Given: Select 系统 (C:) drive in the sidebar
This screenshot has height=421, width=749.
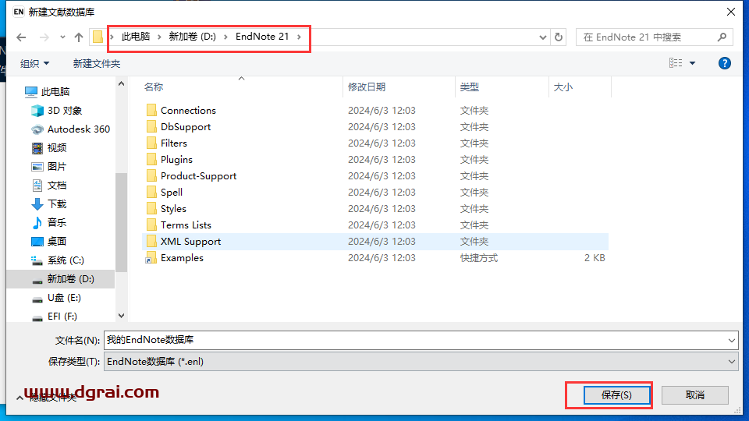Looking at the screenshot, I should point(57,260).
